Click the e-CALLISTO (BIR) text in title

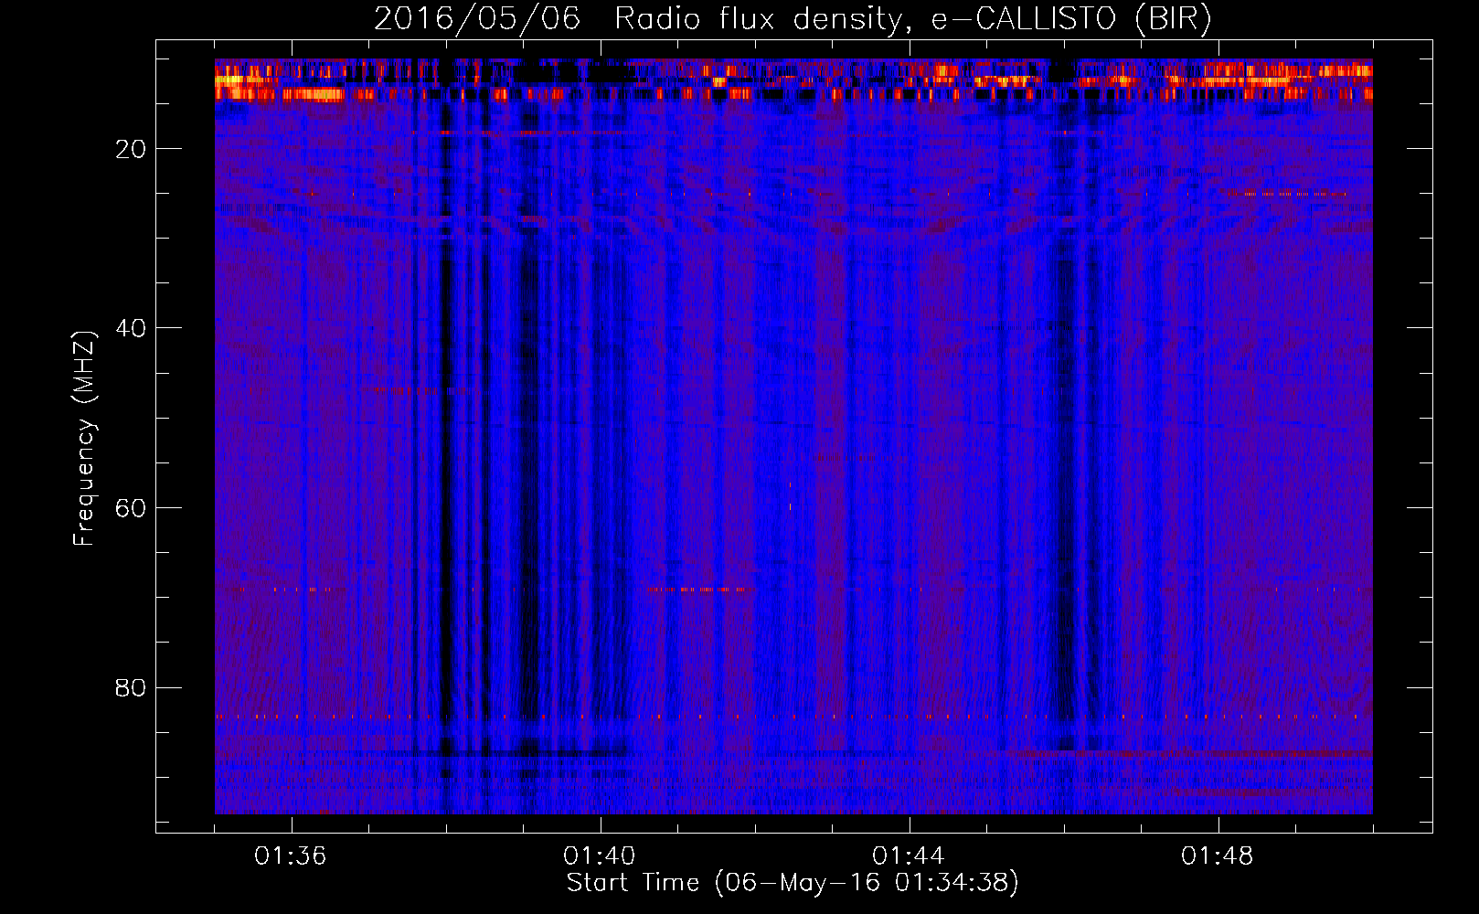pyautogui.click(x=1071, y=19)
